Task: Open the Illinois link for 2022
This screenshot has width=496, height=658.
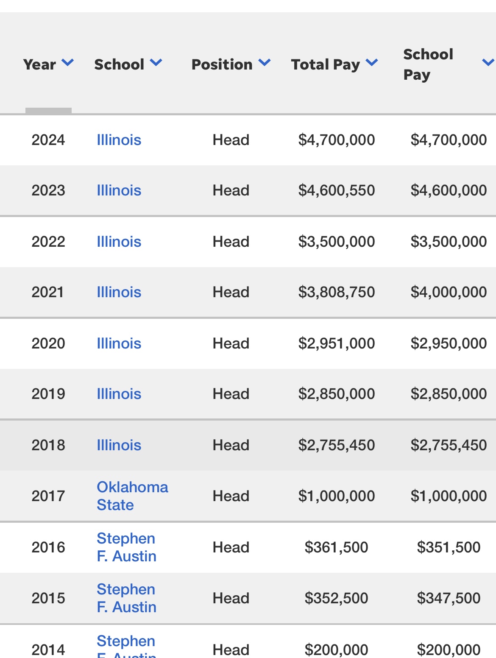Action: click(x=119, y=242)
